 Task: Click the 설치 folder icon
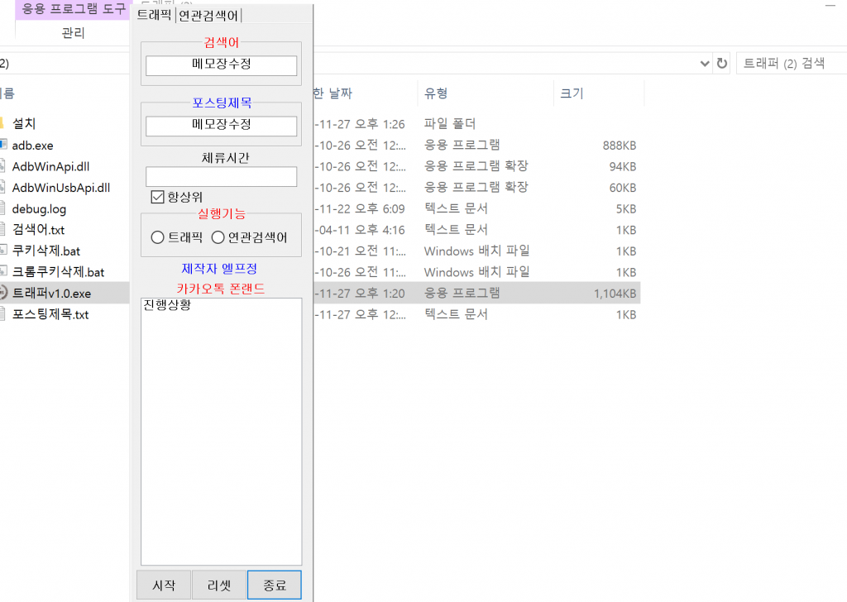(x=2, y=124)
